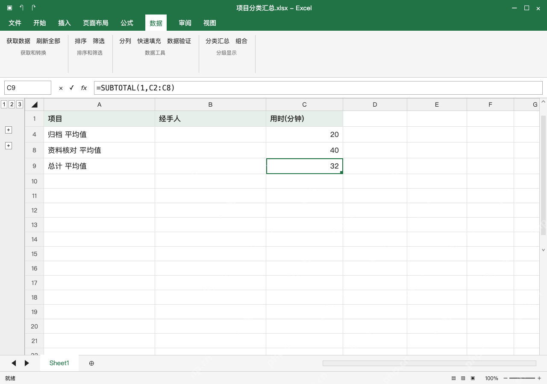Switch to page break preview in status bar
This screenshot has width=547, height=384.
(x=473, y=378)
